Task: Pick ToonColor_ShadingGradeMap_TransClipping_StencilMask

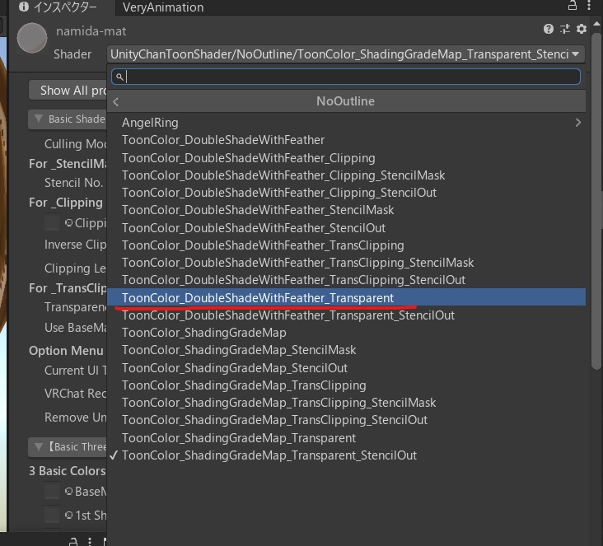Action: 346,403
